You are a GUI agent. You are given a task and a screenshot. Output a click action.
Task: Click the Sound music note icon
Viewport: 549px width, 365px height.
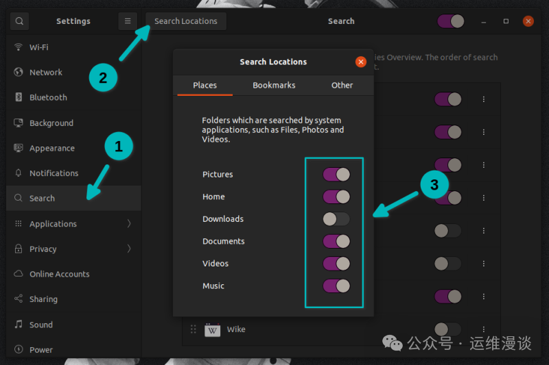click(19, 325)
